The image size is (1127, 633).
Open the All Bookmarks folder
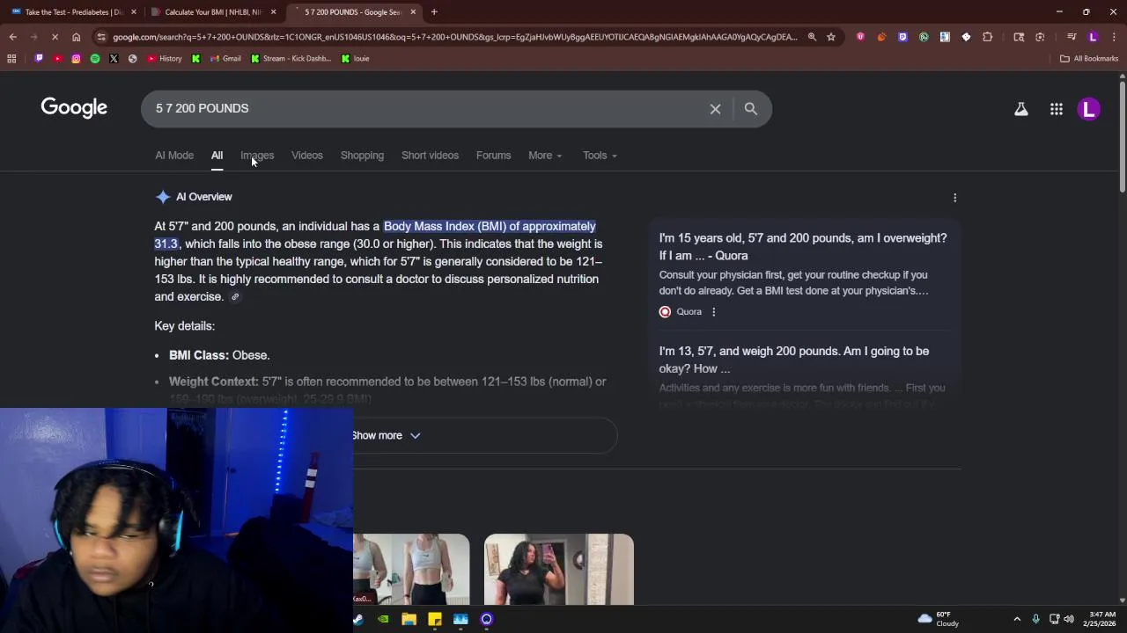tap(1089, 59)
